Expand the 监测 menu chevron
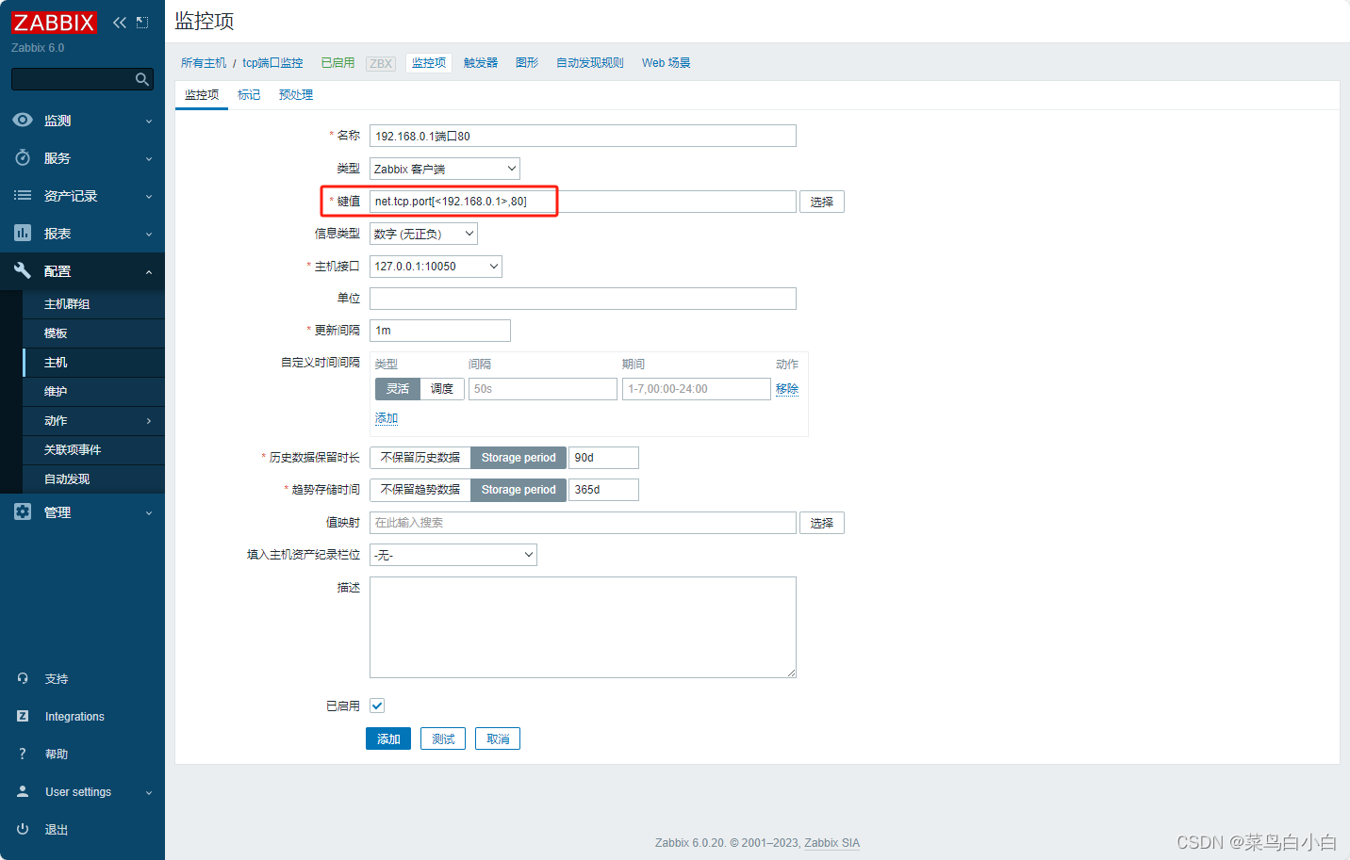The height and width of the screenshot is (860, 1350). pos(149,122)
